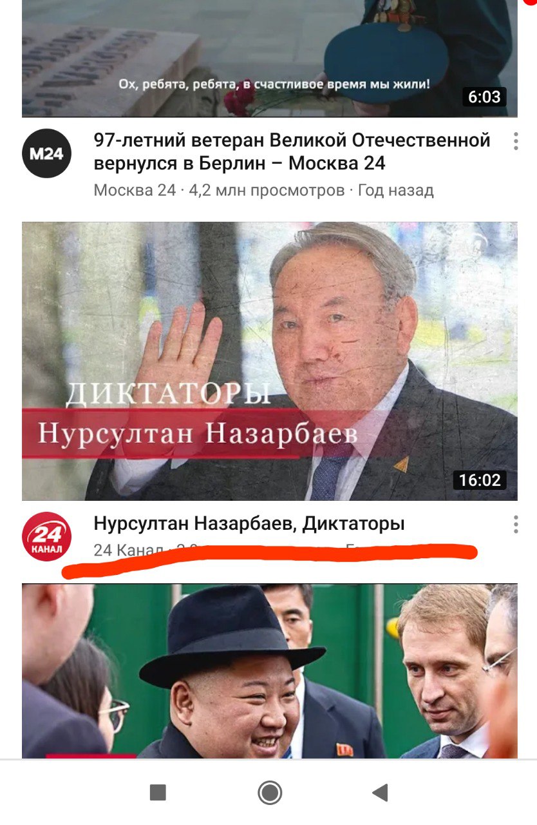Play the veteran video thumbnail with the subtitle caption

point(270,58)
